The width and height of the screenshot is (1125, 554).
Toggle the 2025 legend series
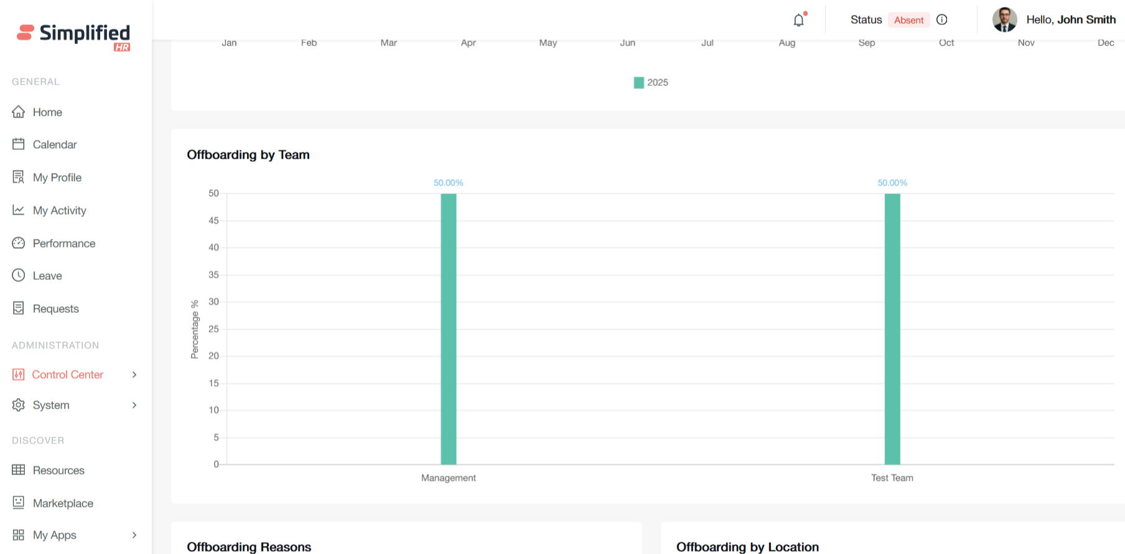[x=650, y=83]
